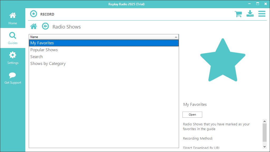Open the Settings sidebar tab

coord(13,58)
